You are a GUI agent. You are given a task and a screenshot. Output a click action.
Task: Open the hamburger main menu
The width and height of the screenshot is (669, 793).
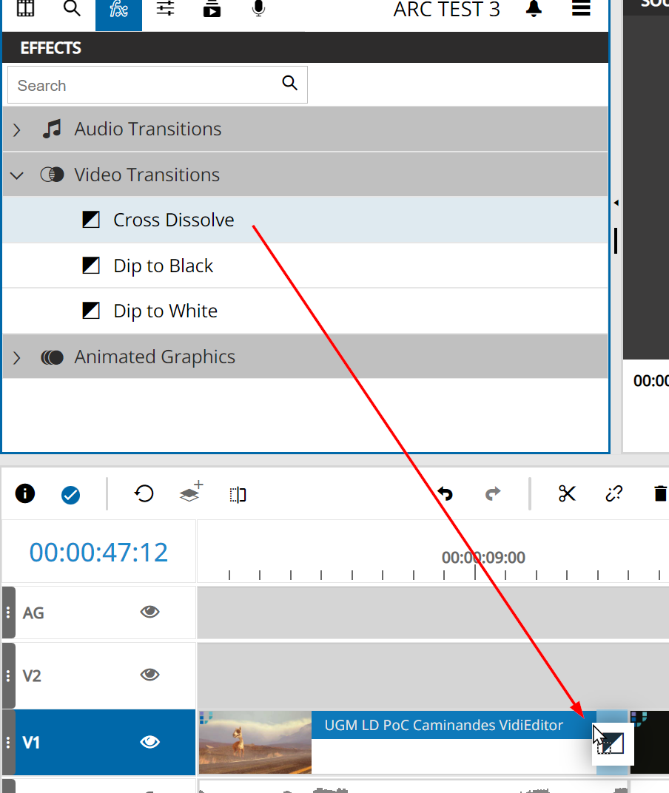pyautogui.click(x=581, y=9)
